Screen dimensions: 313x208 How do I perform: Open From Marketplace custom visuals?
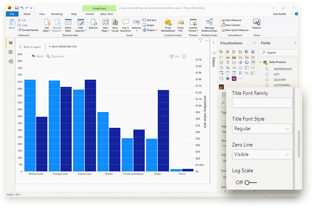point(168,25)
